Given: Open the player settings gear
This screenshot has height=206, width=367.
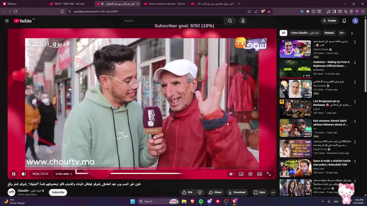Looking at the screenshot, I should pyautogui.click(x=250, y=174).
